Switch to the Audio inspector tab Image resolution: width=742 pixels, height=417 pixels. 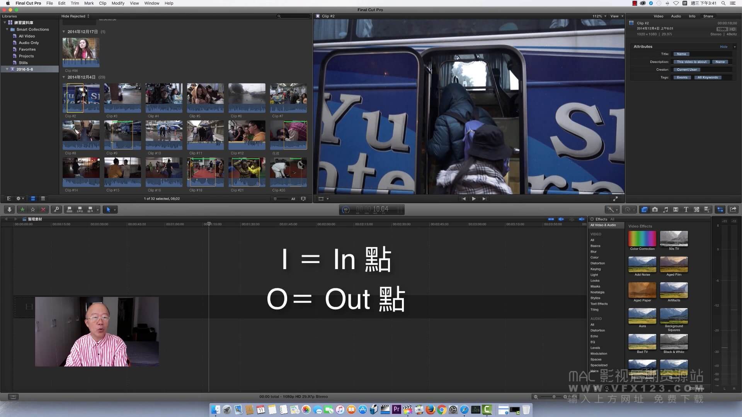pos(676,16)
